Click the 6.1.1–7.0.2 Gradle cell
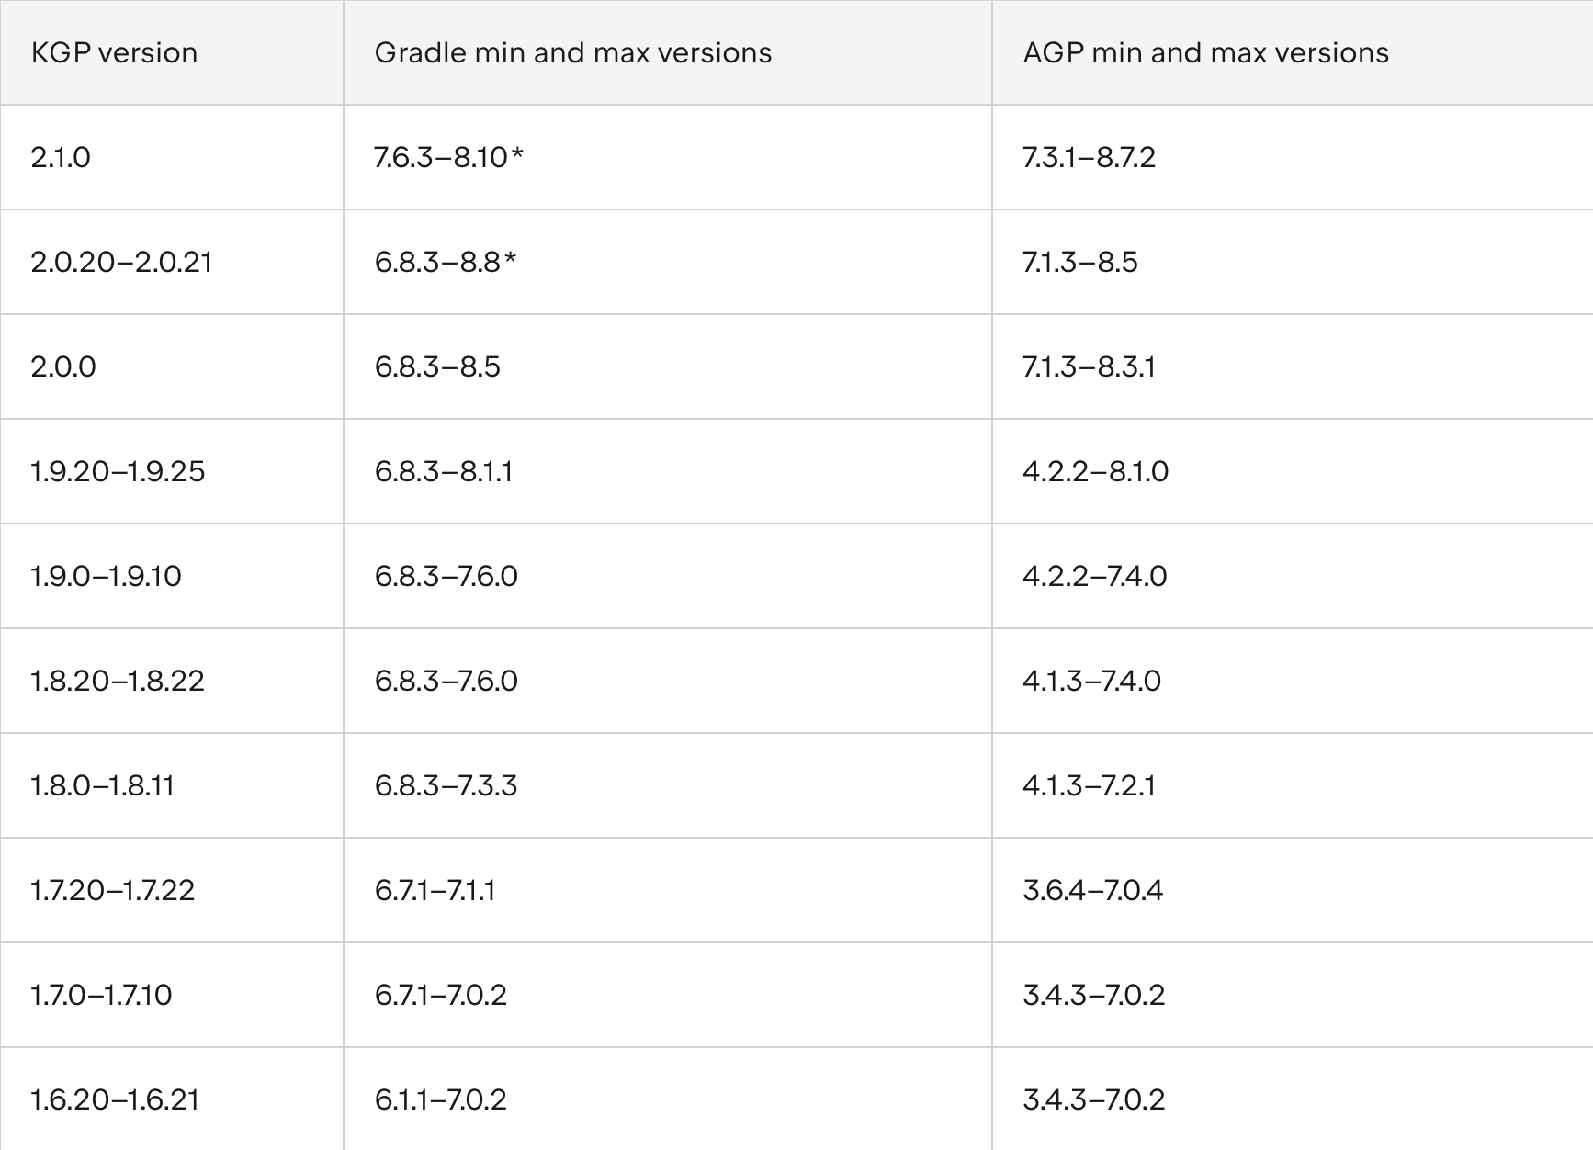This screenshot has width=1593, height=1150. coord(668,1099)
